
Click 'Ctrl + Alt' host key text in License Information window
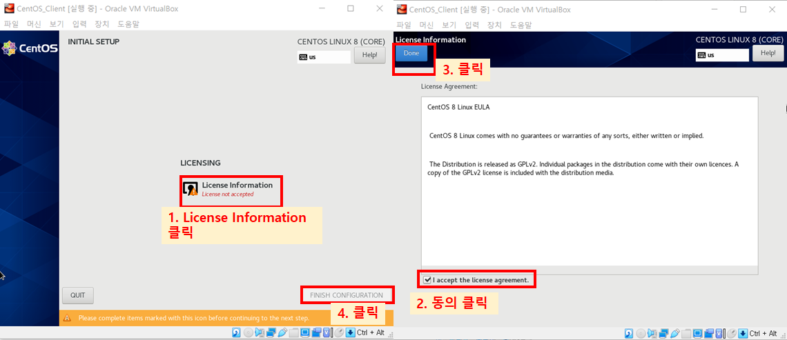(x=764, y=334)
